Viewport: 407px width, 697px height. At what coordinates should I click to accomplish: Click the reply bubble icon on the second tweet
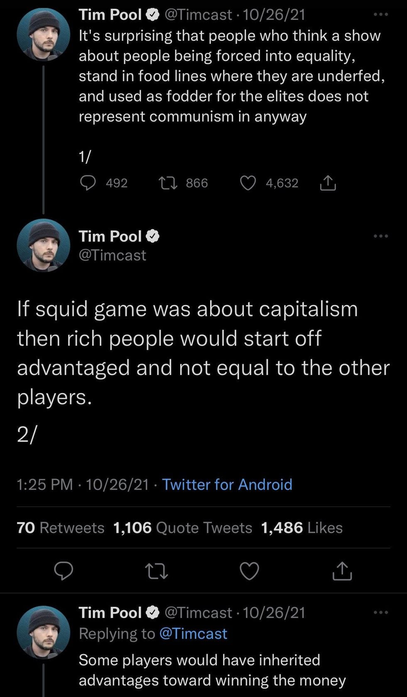click(x=63, y=571)
